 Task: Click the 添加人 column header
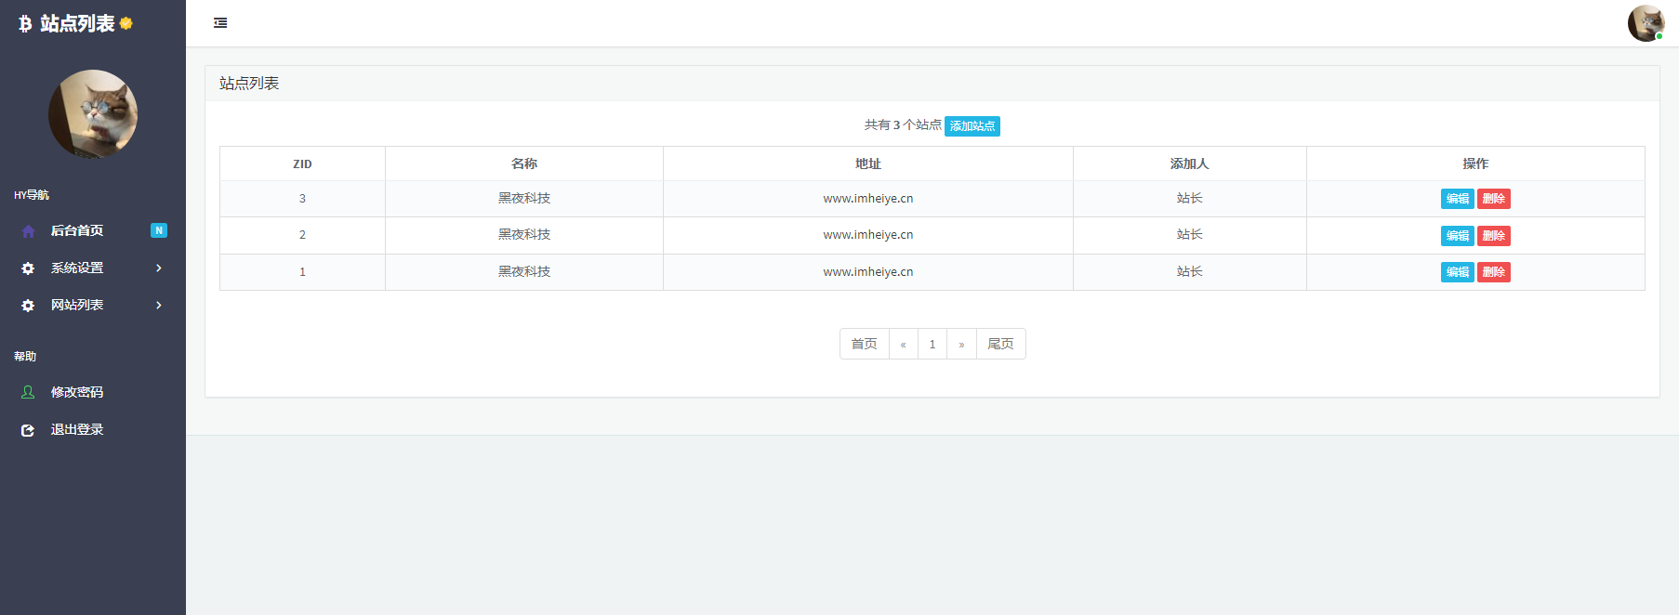1190,164
